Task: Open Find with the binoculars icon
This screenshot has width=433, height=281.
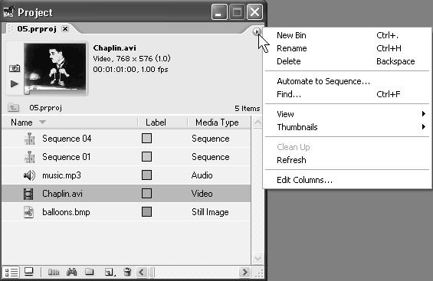Action: (71, 272)
